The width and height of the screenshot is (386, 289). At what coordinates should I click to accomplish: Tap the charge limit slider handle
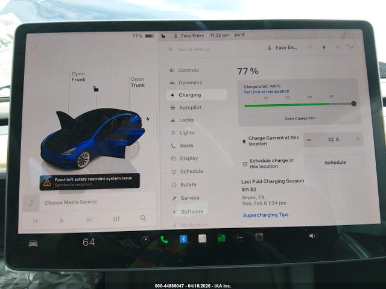pos(354,104)
